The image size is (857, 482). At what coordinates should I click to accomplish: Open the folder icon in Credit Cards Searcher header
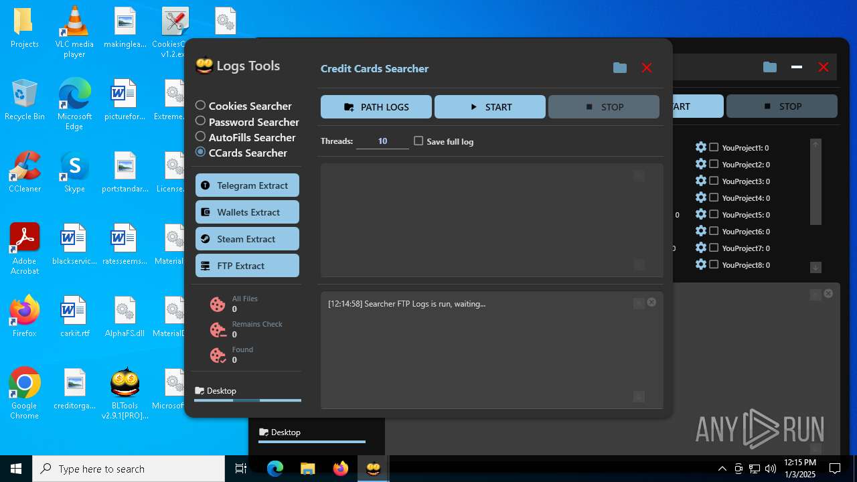620,68
